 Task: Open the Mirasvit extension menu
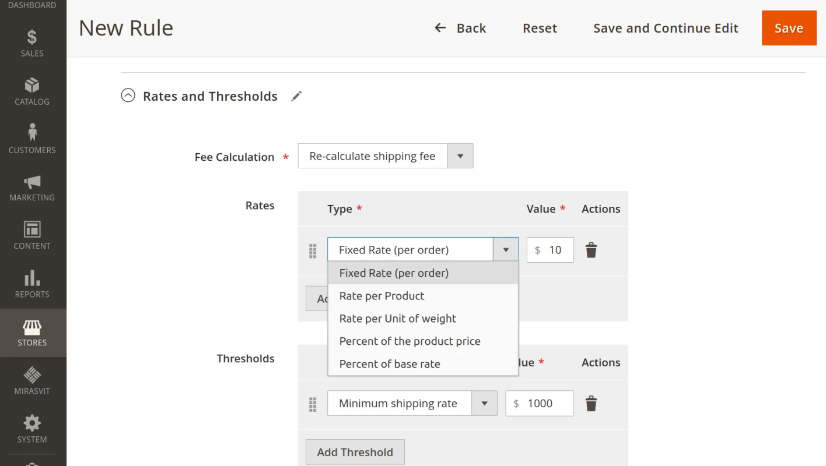click(x=32, y=380)
